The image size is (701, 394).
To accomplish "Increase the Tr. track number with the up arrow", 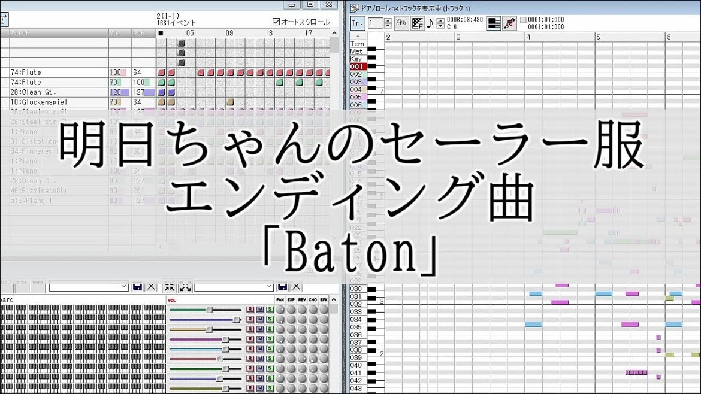I will coord(388,19).
